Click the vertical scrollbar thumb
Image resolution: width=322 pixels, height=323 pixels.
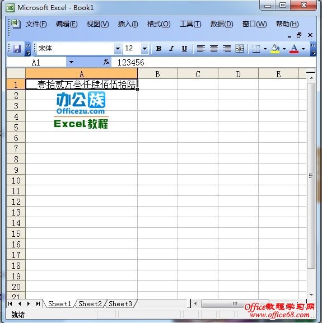click(311, 176)
